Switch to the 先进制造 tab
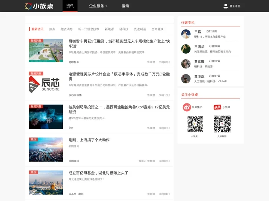This screenshot has height=201, width=269. point(140,29)
